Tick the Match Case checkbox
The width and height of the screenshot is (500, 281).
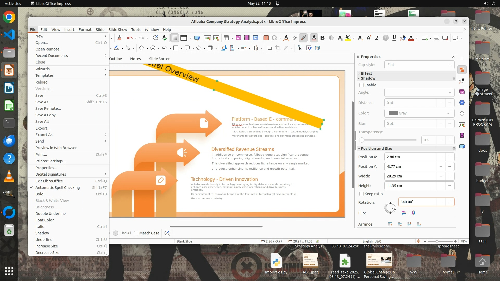point(136,233)
